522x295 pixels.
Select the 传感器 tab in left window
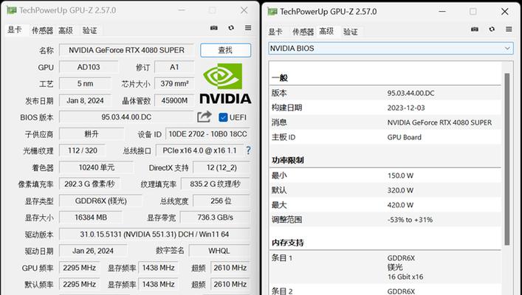point(42,30)
